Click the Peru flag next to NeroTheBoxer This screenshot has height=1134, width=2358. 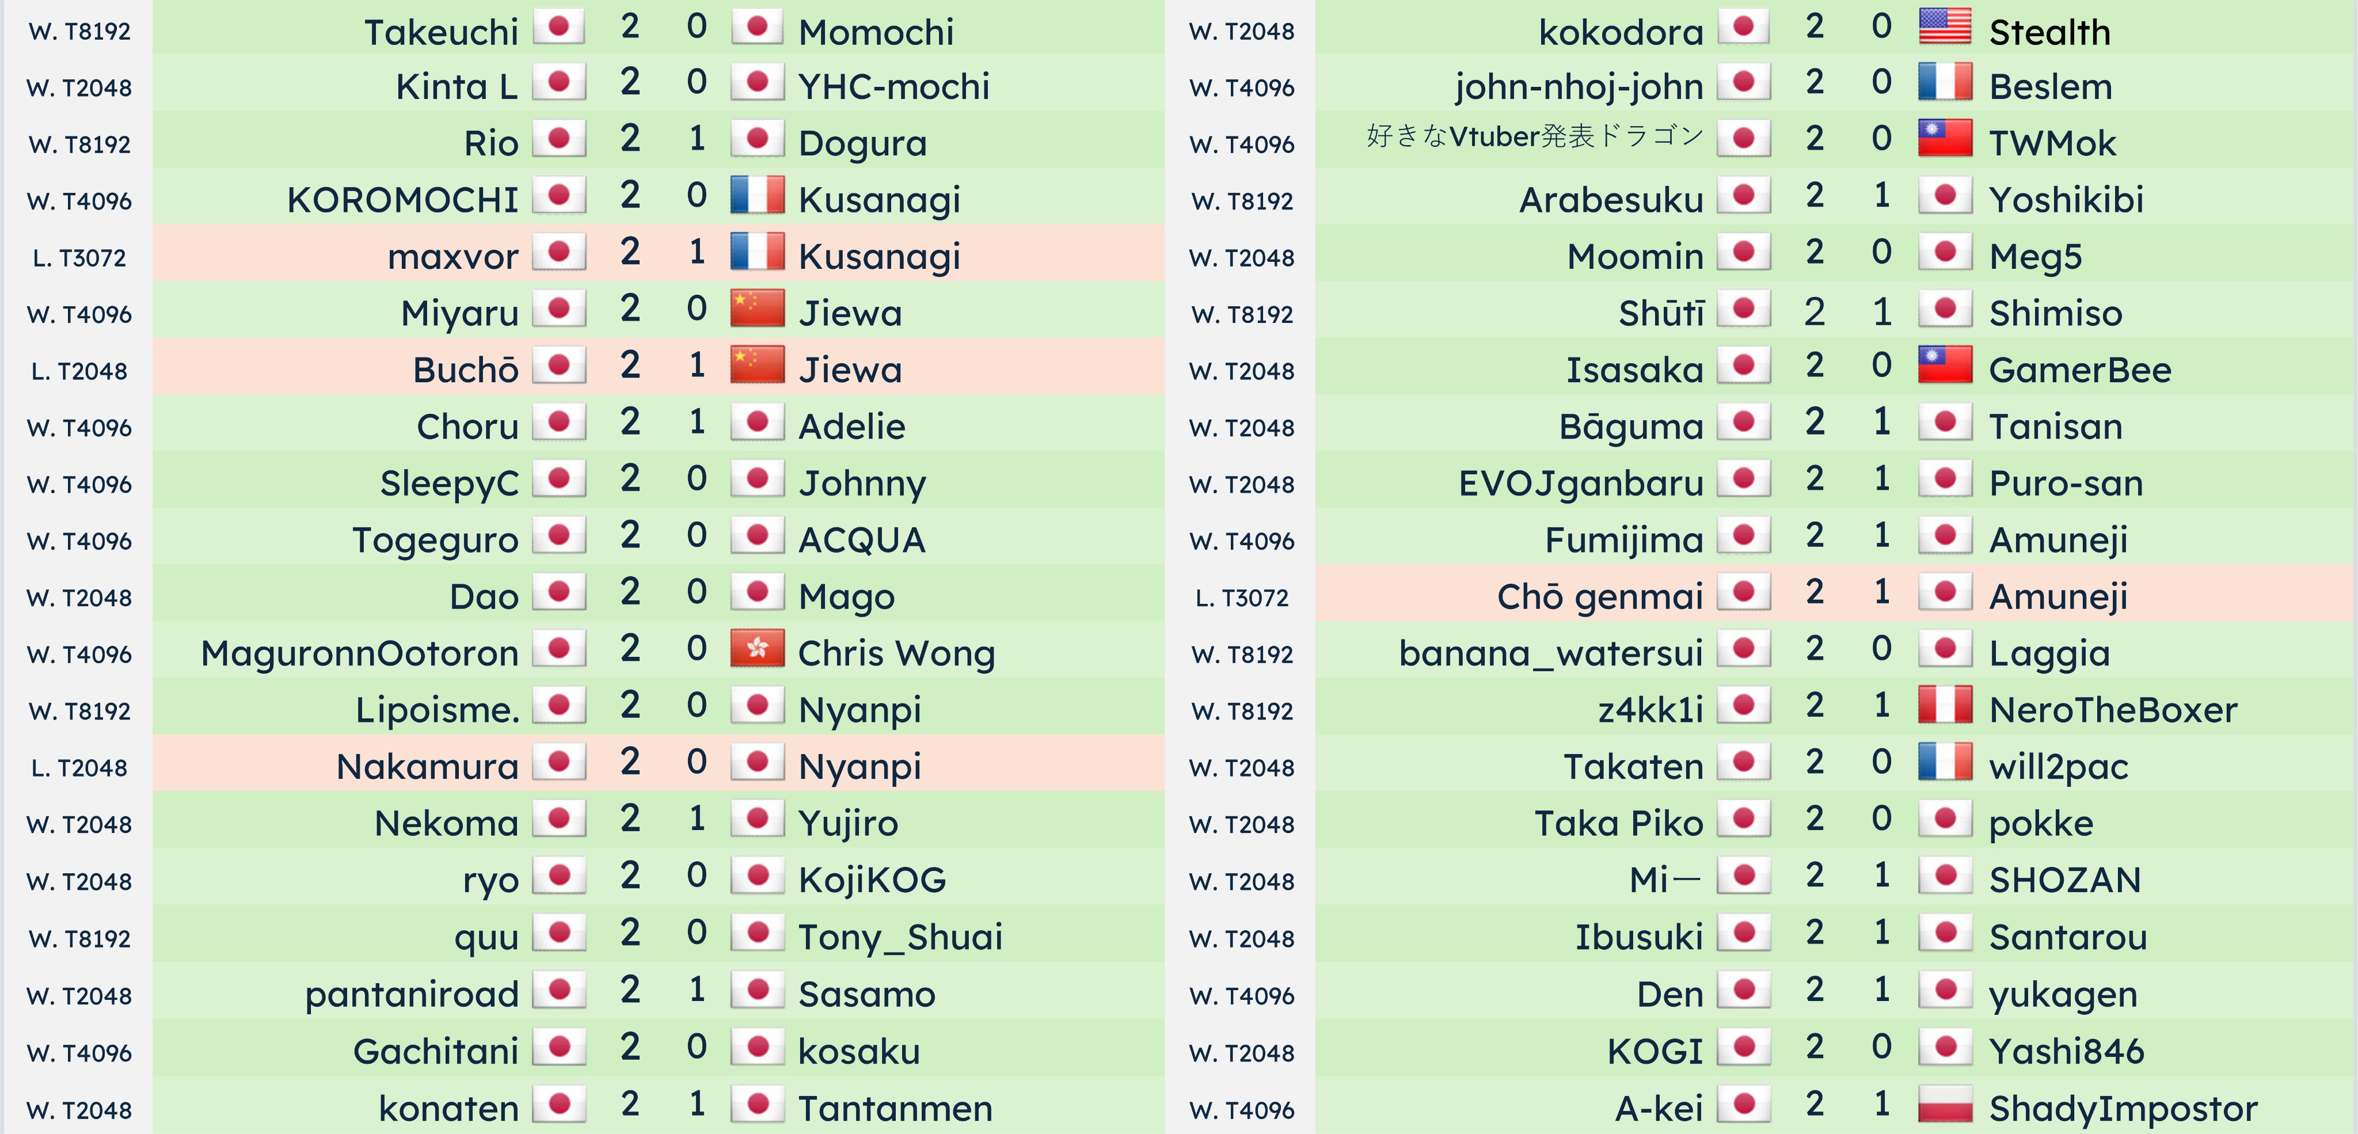point(1944,705)
